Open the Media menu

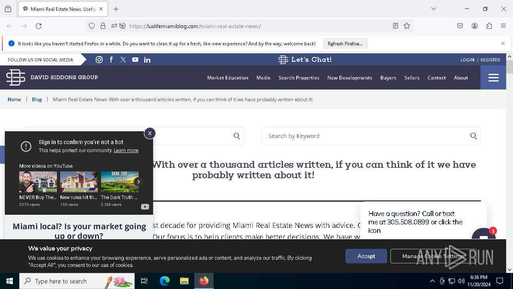click(263, 77)
